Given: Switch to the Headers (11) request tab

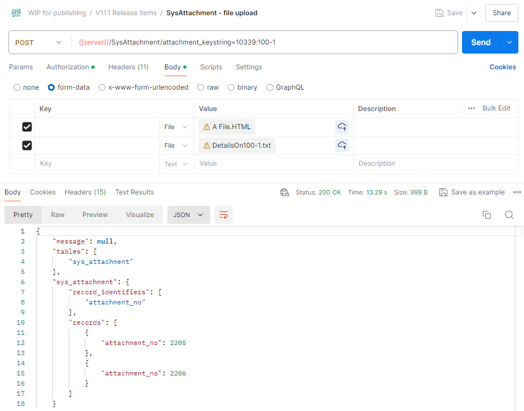Looking at the screenshot, I should [x=128, y=67].
